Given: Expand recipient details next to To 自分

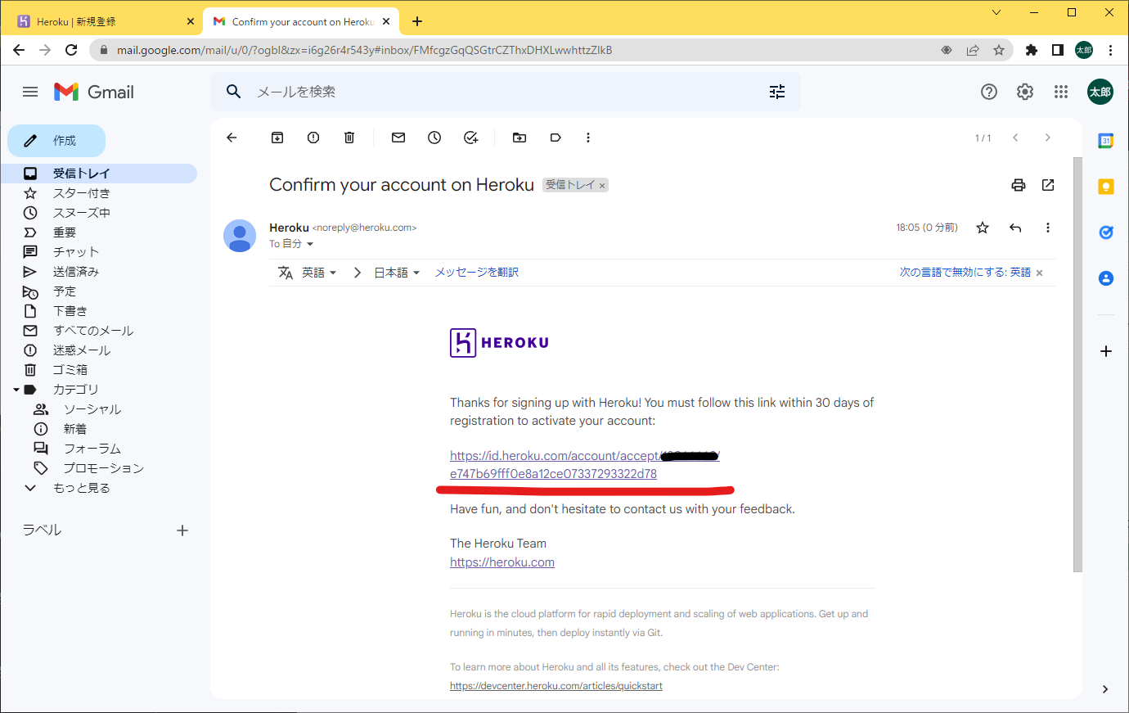Looking at the screenshot, I should (x=310, y=244).
